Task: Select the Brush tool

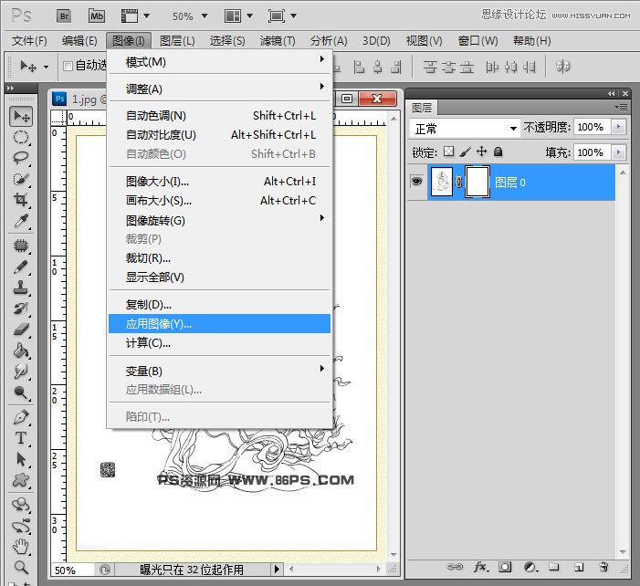Action: click(21, 267)
